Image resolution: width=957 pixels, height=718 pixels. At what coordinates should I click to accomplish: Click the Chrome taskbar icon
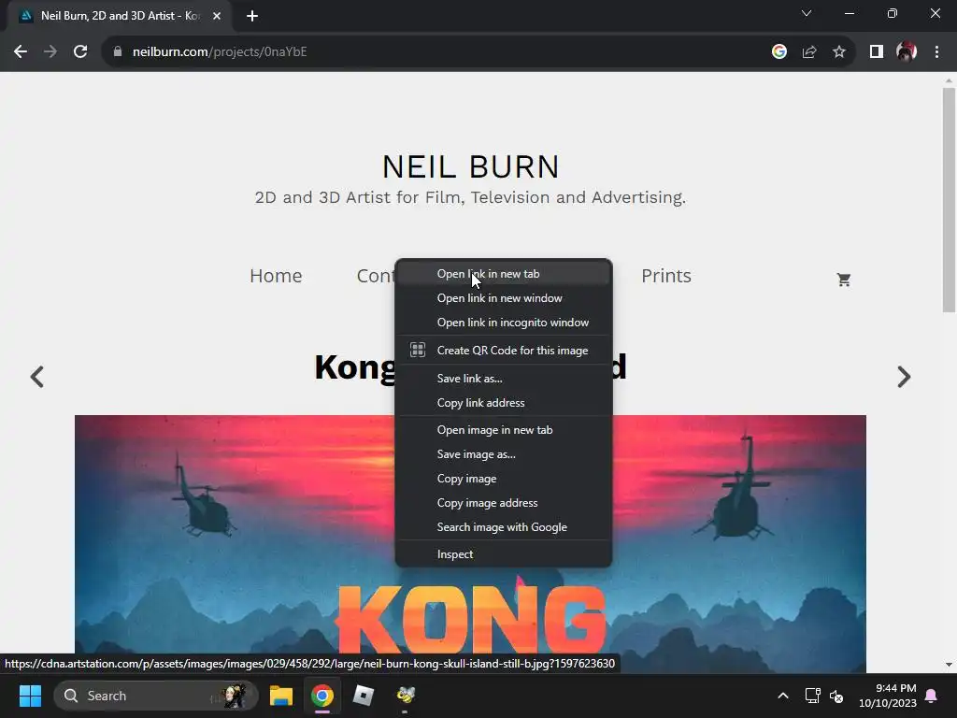tap(322, 696)
